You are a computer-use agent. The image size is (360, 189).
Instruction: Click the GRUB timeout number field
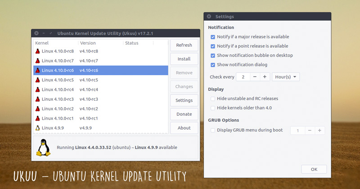point(298,130)
